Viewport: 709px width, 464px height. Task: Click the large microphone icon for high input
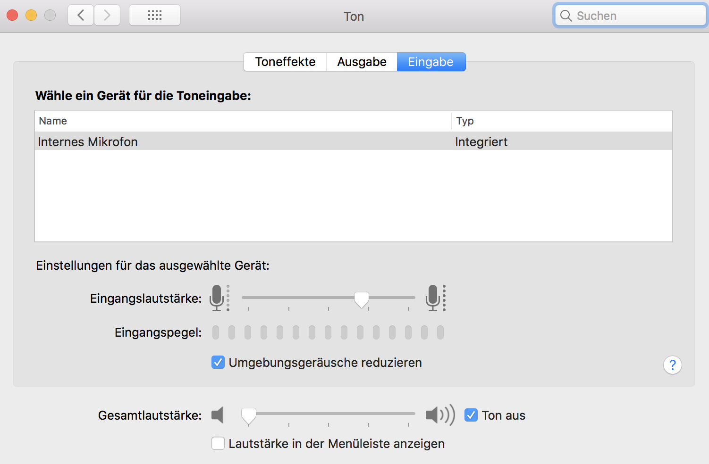click(433, 298)
